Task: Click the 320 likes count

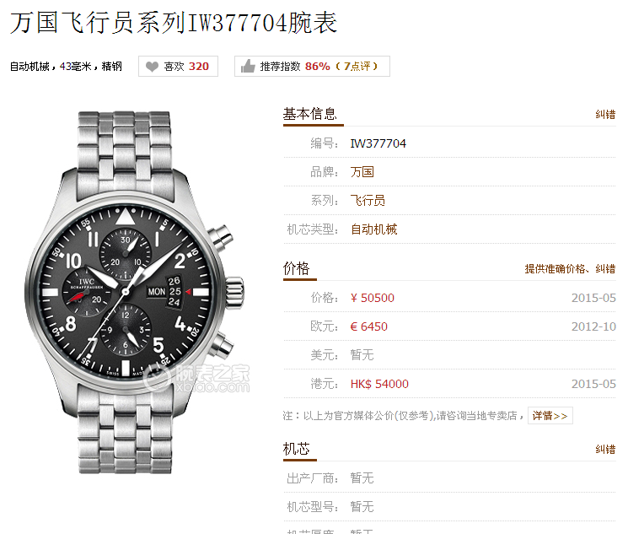Action: [x=199, y=66]
